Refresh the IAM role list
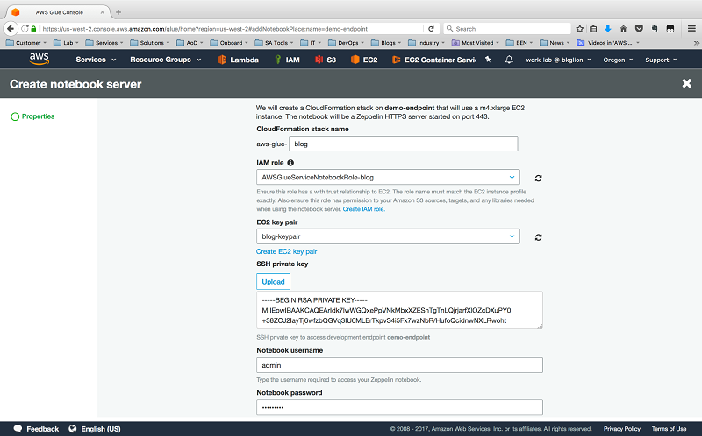The width and height of the screenshot is (702, 436). pos(538,179)
